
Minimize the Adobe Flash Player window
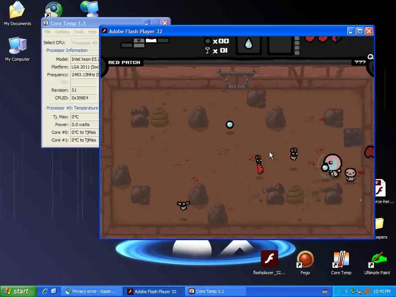tap(351, 31)
